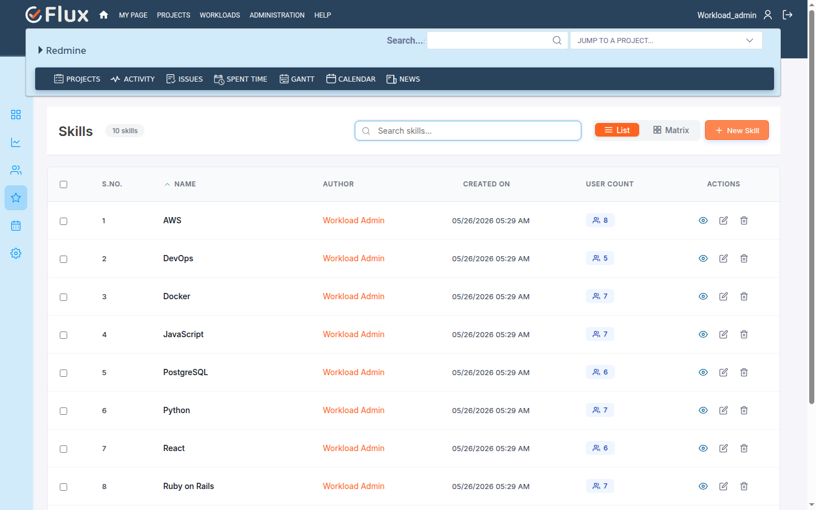The width and height of the screenshot is (816, 510).
Task: Open Workload Admin author link for AWS
Action: pyautogui.click(x=354, y=220)
